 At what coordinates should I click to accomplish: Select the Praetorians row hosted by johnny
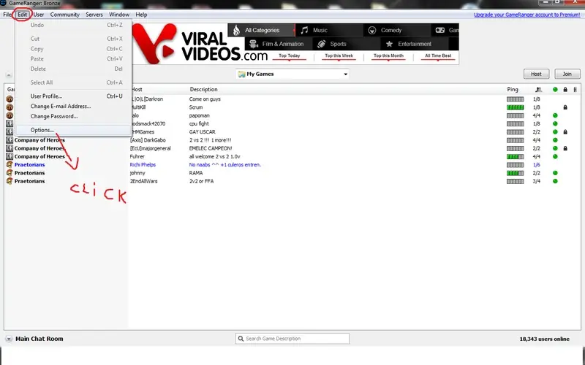[292, 173]
